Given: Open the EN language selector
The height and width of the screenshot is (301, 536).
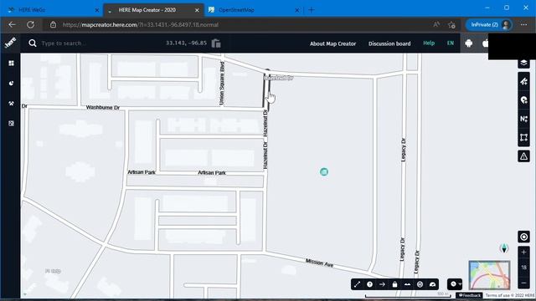Looking at the screenshot, I should 451,43.
